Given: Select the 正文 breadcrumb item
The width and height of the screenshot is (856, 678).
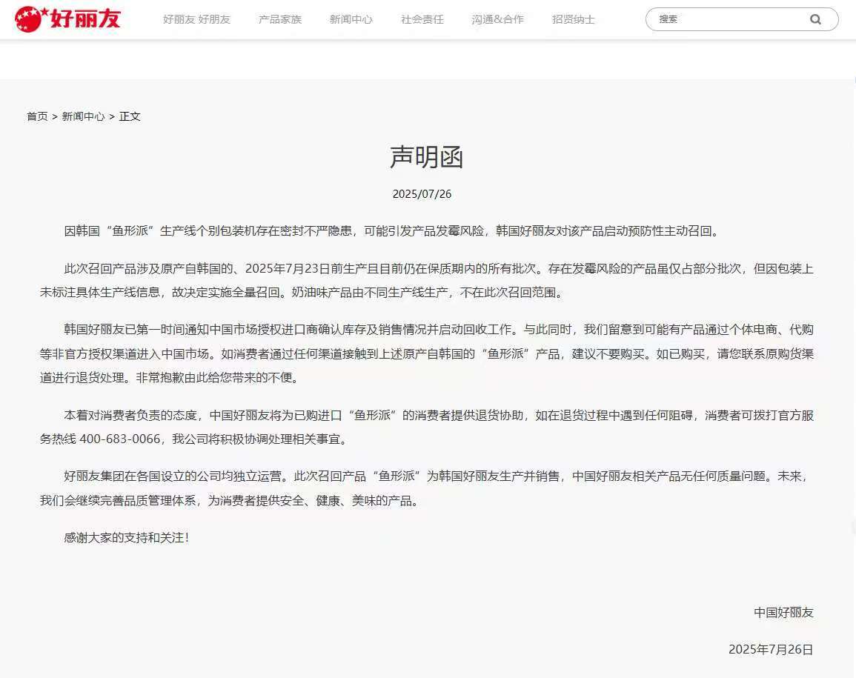Looking at the screenshot, I should click(130, 116).
